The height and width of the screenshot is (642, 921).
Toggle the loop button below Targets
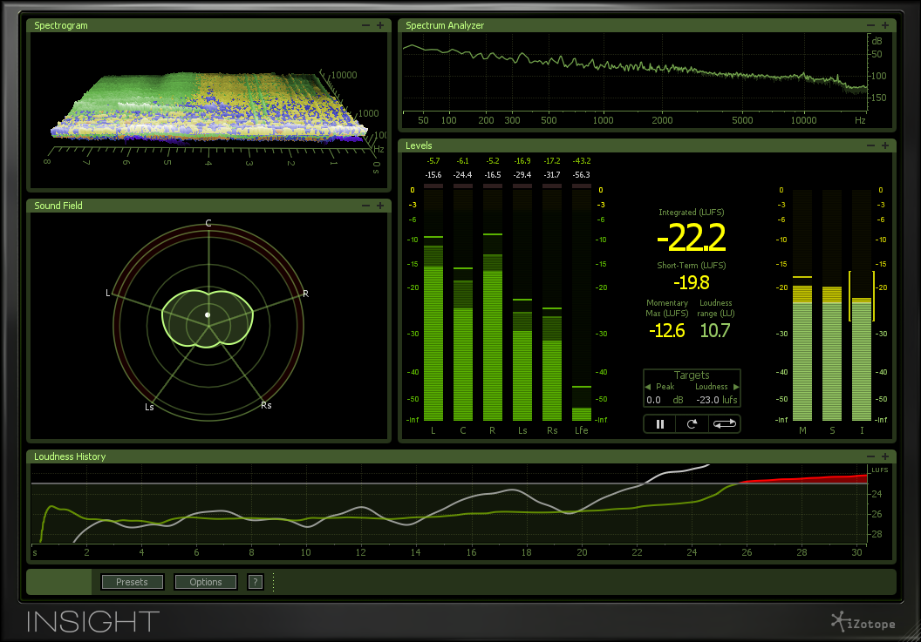[x=725, y=424]
